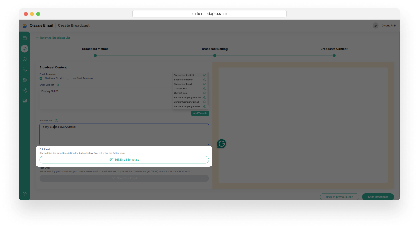Click info icon for Sender:Company Number variable
Image resolution: width=419 pixels, height=229 pixels.
click(x=204, y=98)
